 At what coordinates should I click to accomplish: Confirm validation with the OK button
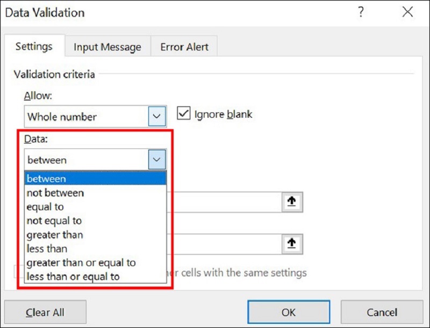click(x=288, y=312)
